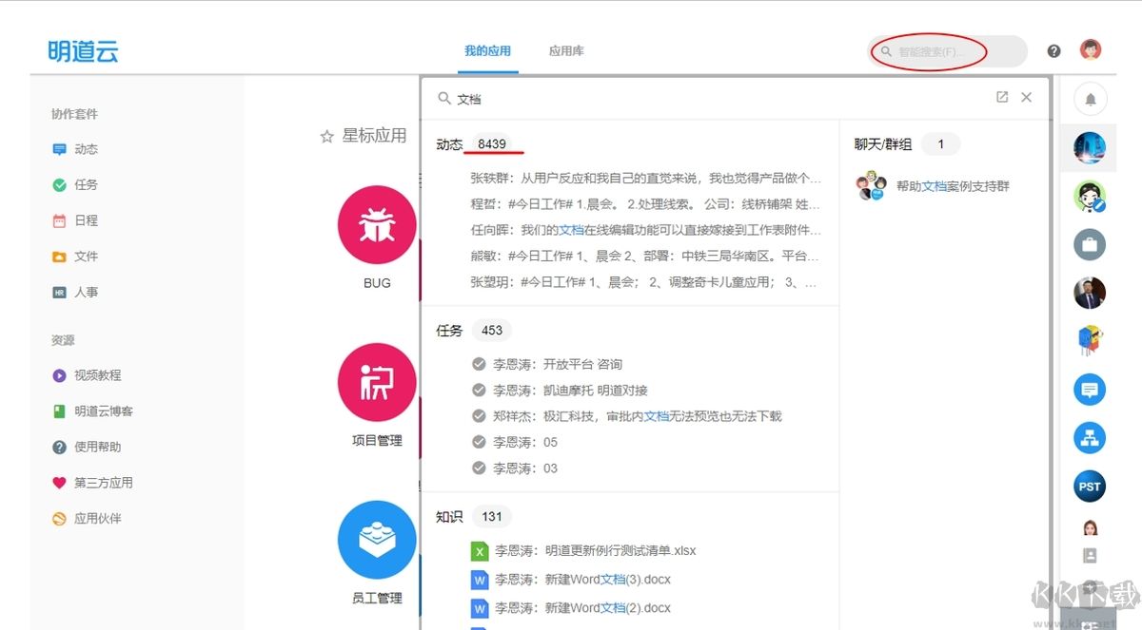Image resolution: width=1142 pixels, height=630 pixels.
Task: Open 动态 in the left sidebar
Action: (x=86, y=149)
